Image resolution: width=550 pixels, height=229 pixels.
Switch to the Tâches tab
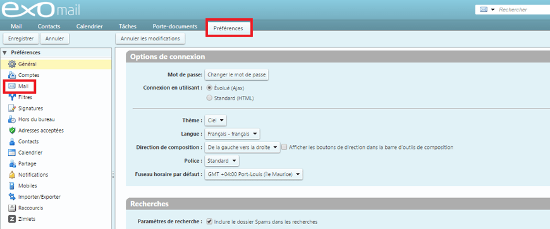click(x=128, y=26)
